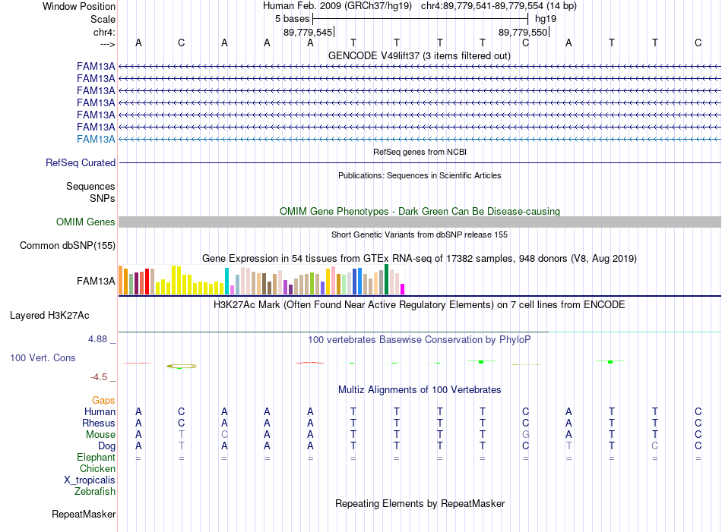Click the Sequences publications track label
Image resolution: width=722 pixels, height=532 pixels.
[90, 186]
